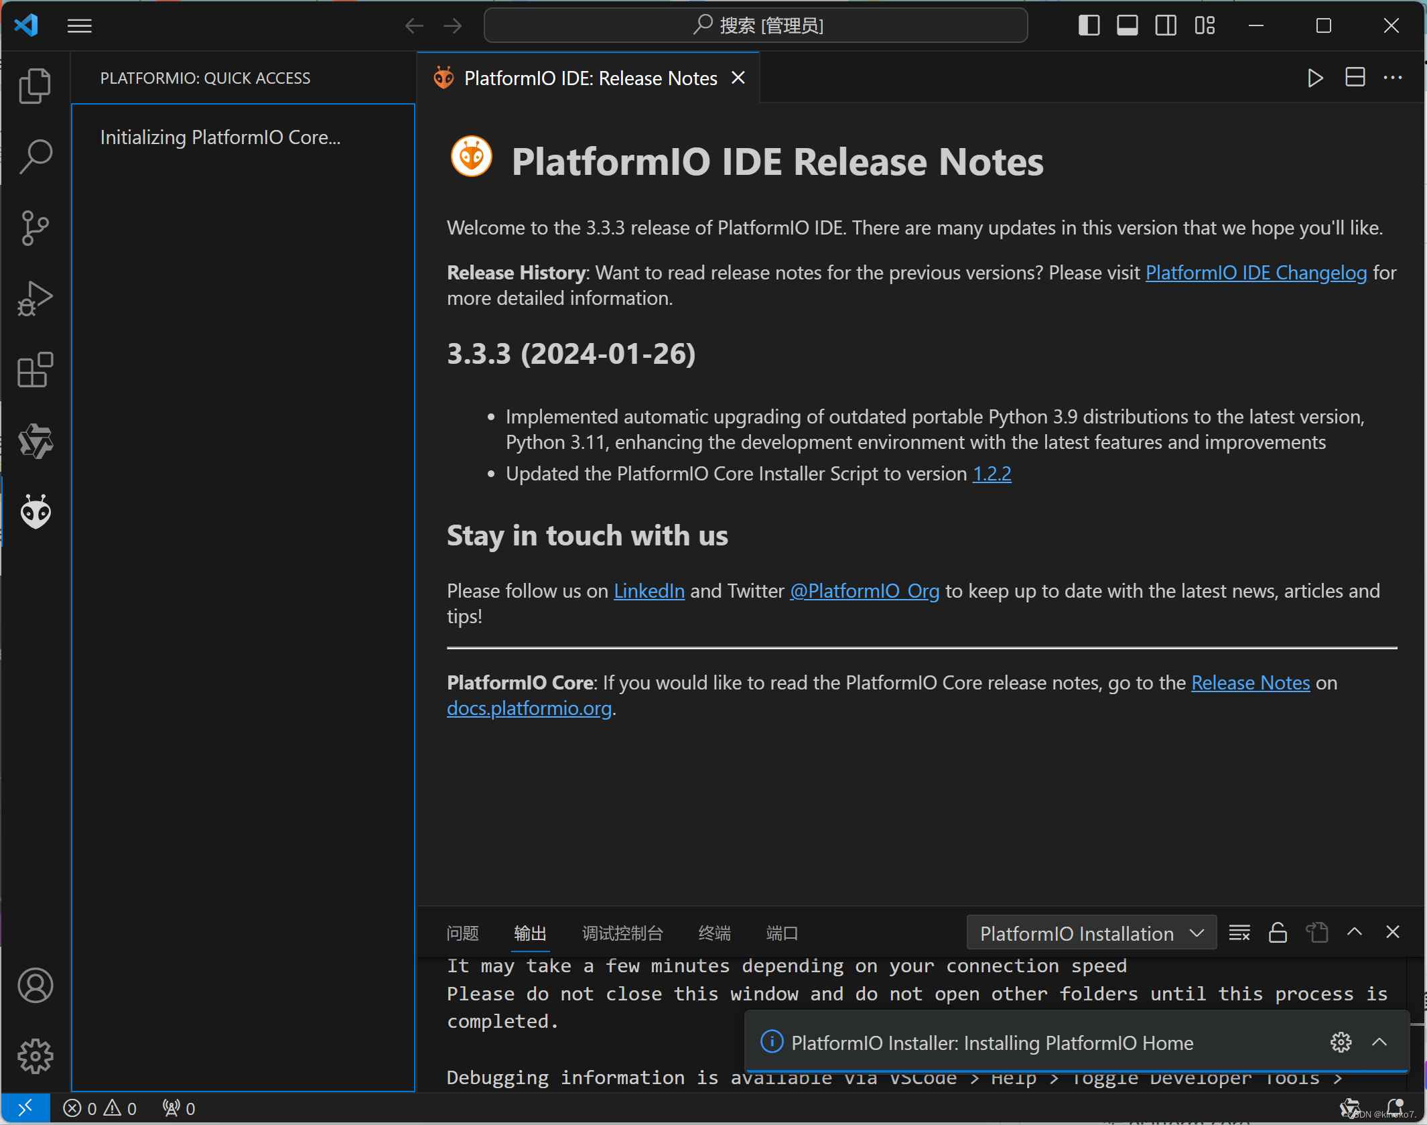Open the status bar notifications bell
1427x1125 pixels.
tap(1396, 1108)
